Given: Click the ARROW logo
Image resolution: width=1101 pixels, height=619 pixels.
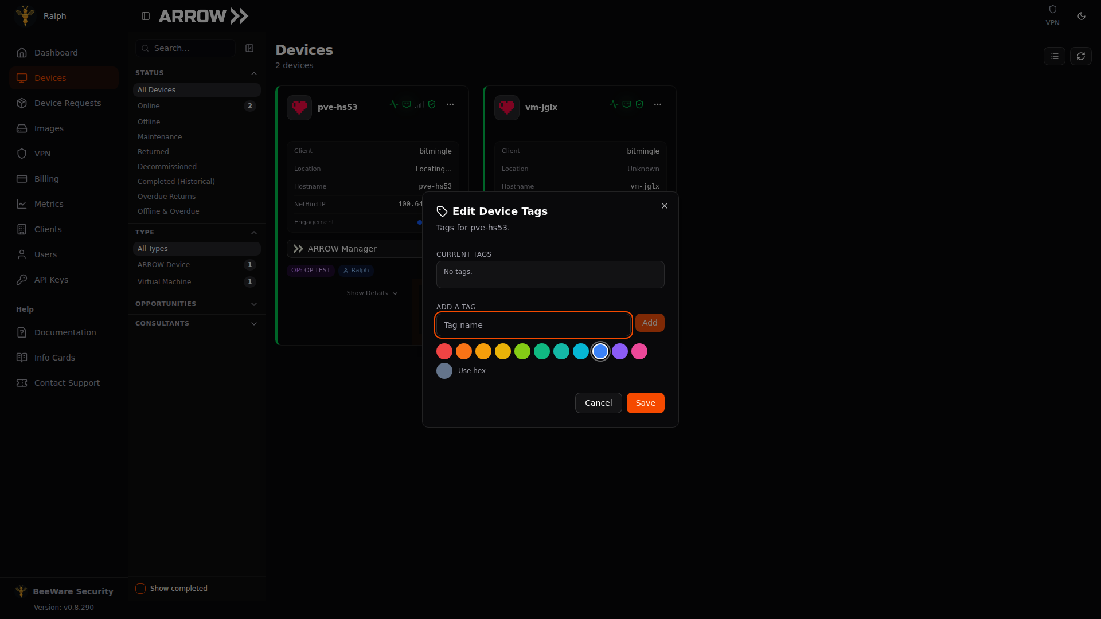Looking at the screenshot, I should point(204,16).
